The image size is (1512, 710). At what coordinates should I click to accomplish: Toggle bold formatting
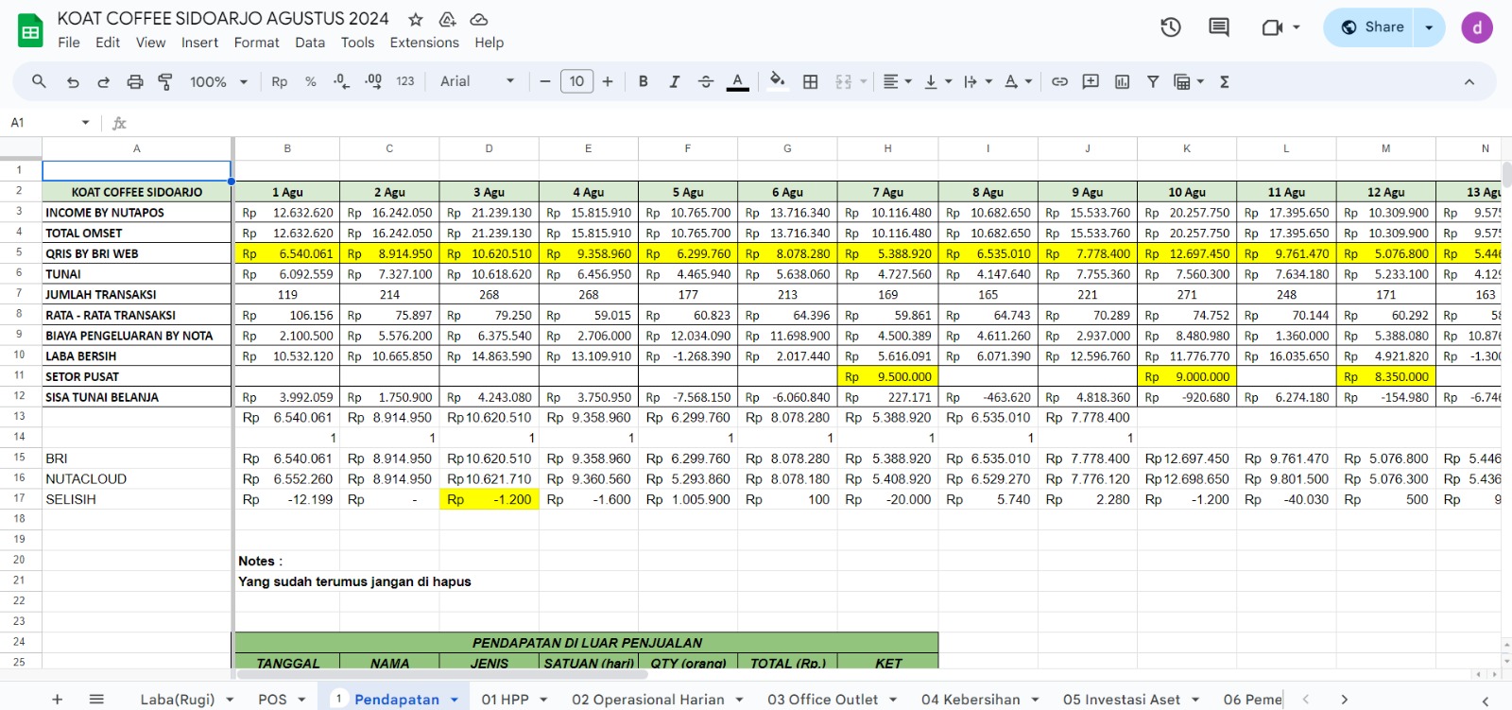[x=644, y=81]
